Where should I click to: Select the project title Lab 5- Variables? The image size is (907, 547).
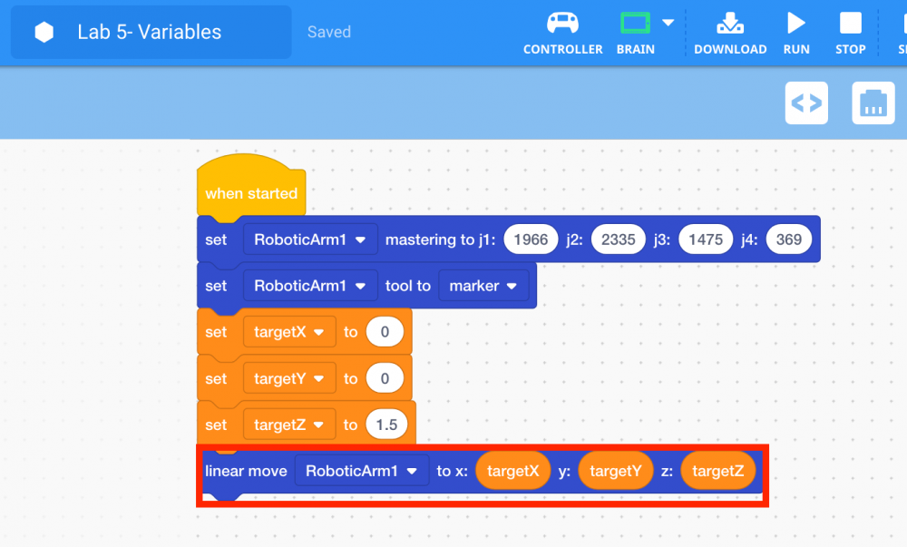point(150,31)
